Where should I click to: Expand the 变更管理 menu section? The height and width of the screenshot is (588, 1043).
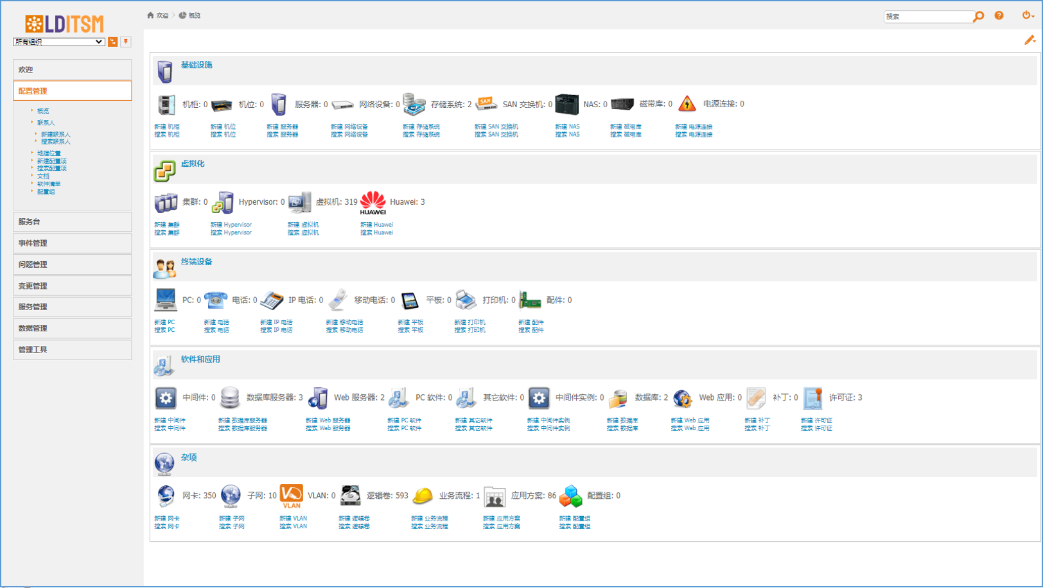72,286
